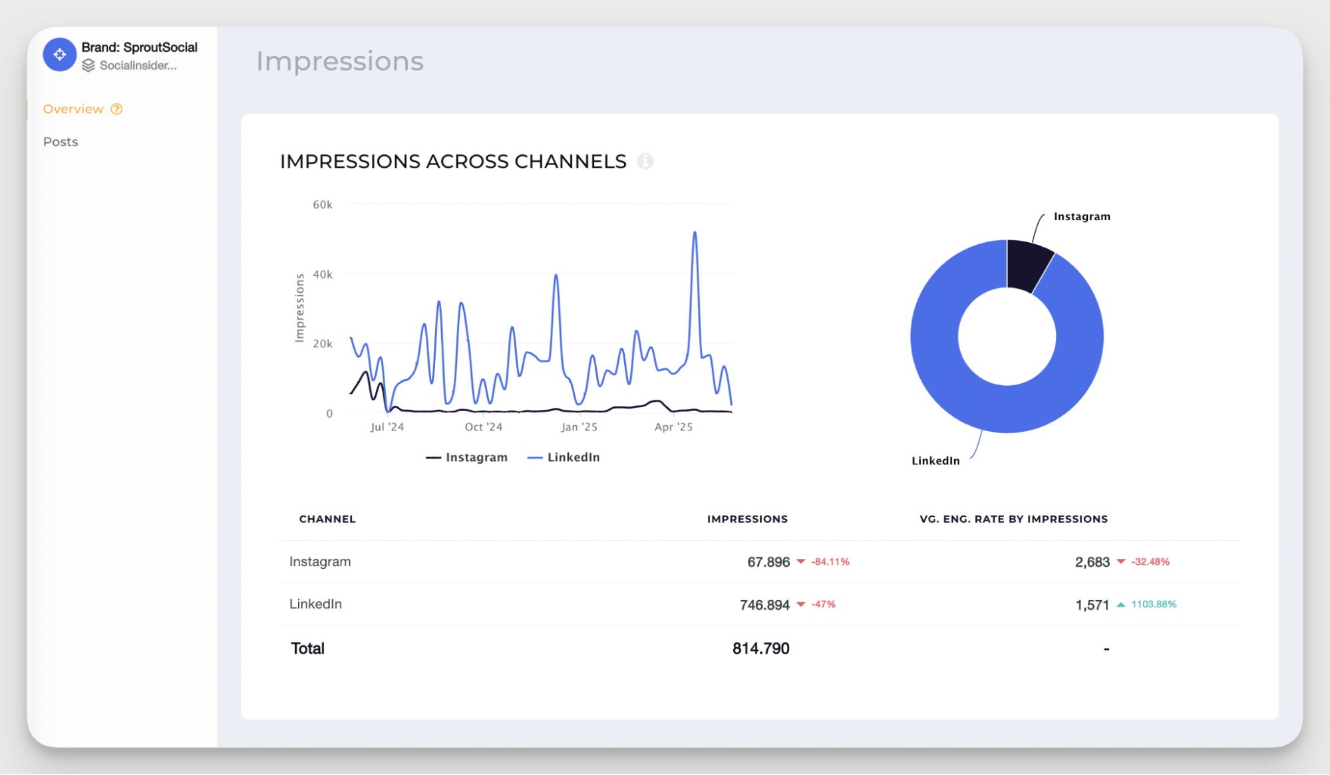Screen dimensions: 1330x775
Task: Open the help icon next to Overview
Action: pyautogui.click(x=117, y=108)
